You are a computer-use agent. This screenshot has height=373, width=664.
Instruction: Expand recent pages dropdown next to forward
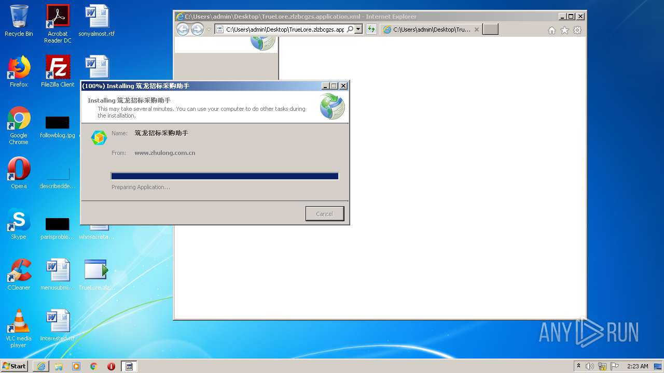(x=209, y=30)
